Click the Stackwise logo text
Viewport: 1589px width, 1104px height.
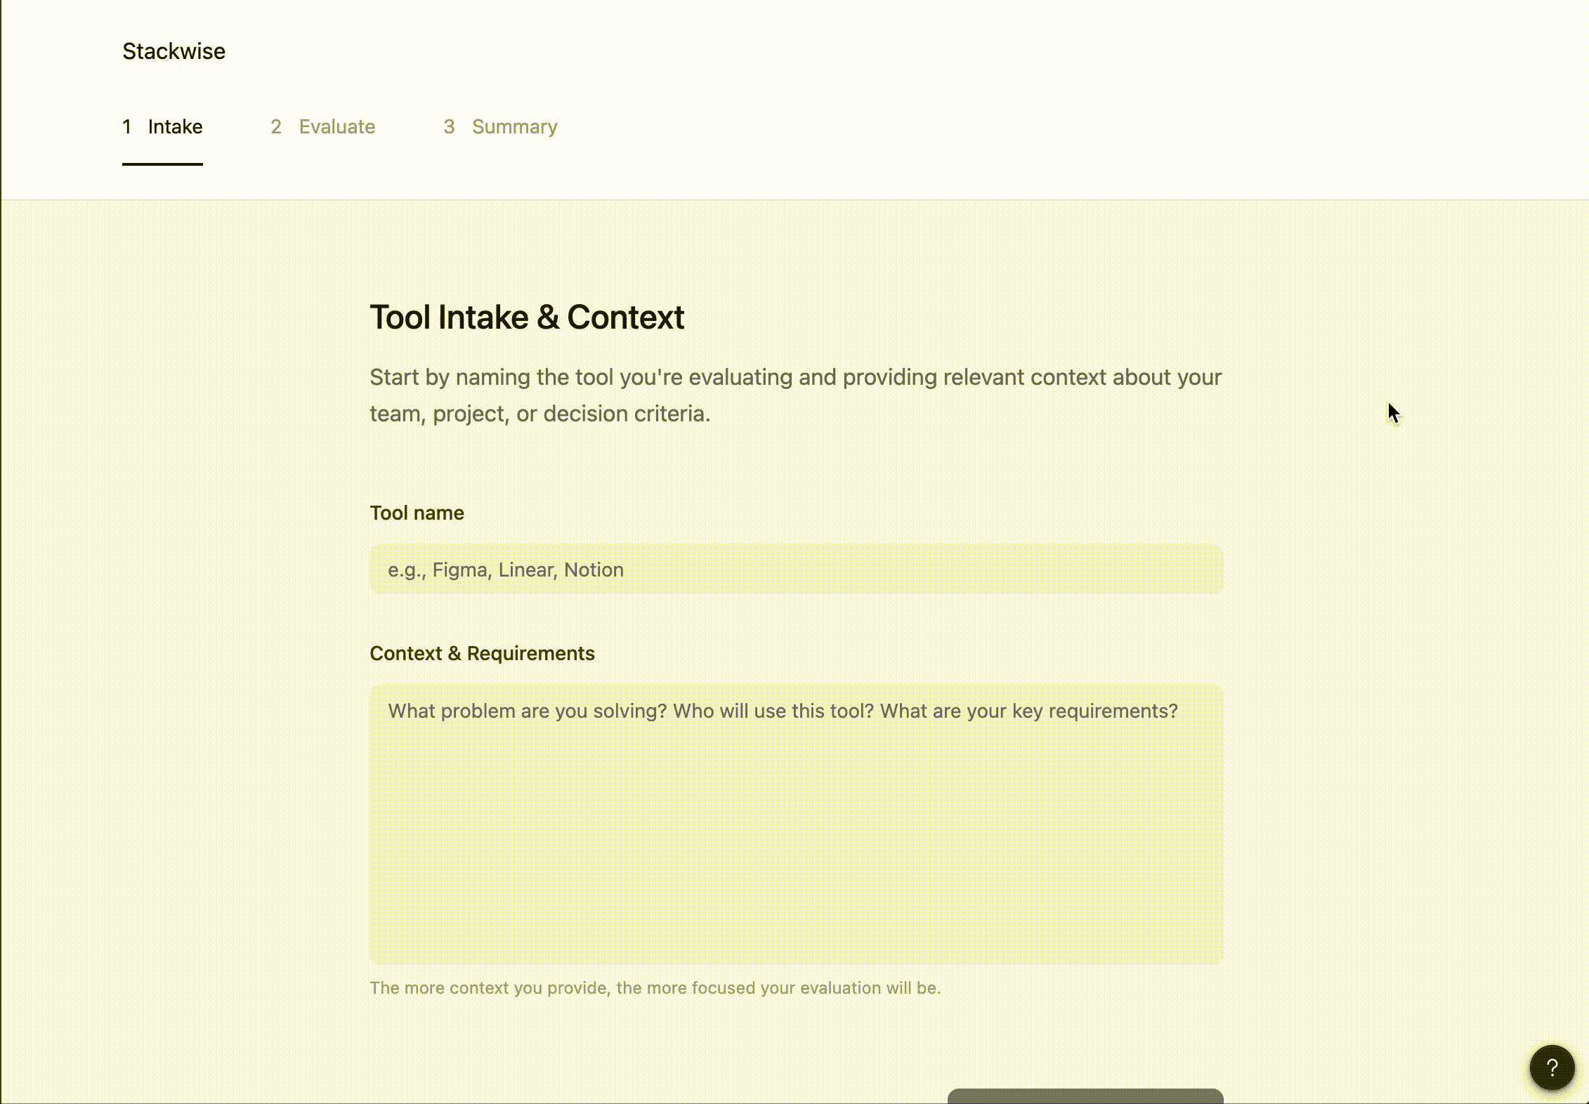174,51
